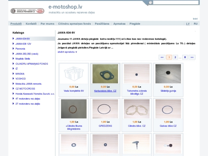Click the GREDZENS ring product image
This screenshot has height=156, width=208.
point(105,109)
